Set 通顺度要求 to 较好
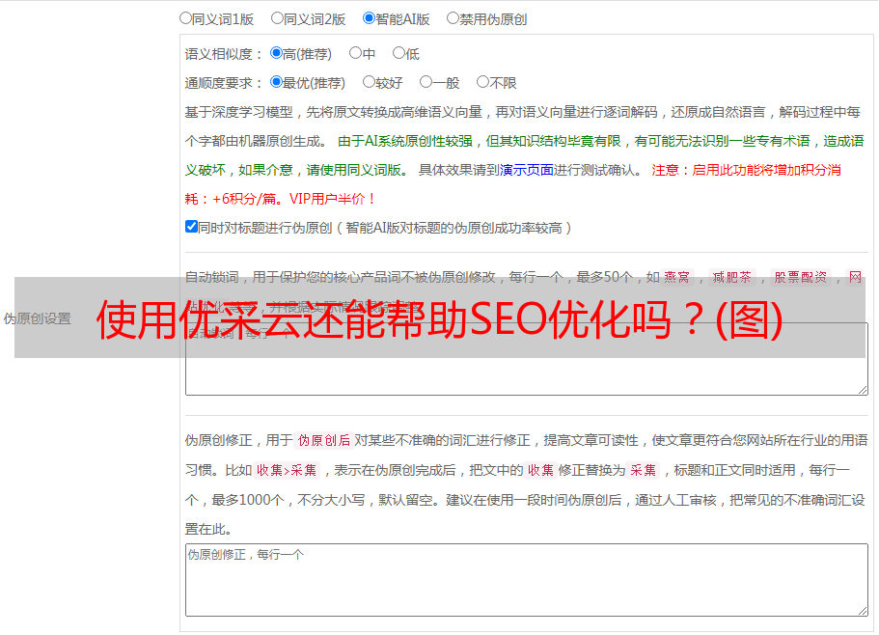 pos(369,82)
